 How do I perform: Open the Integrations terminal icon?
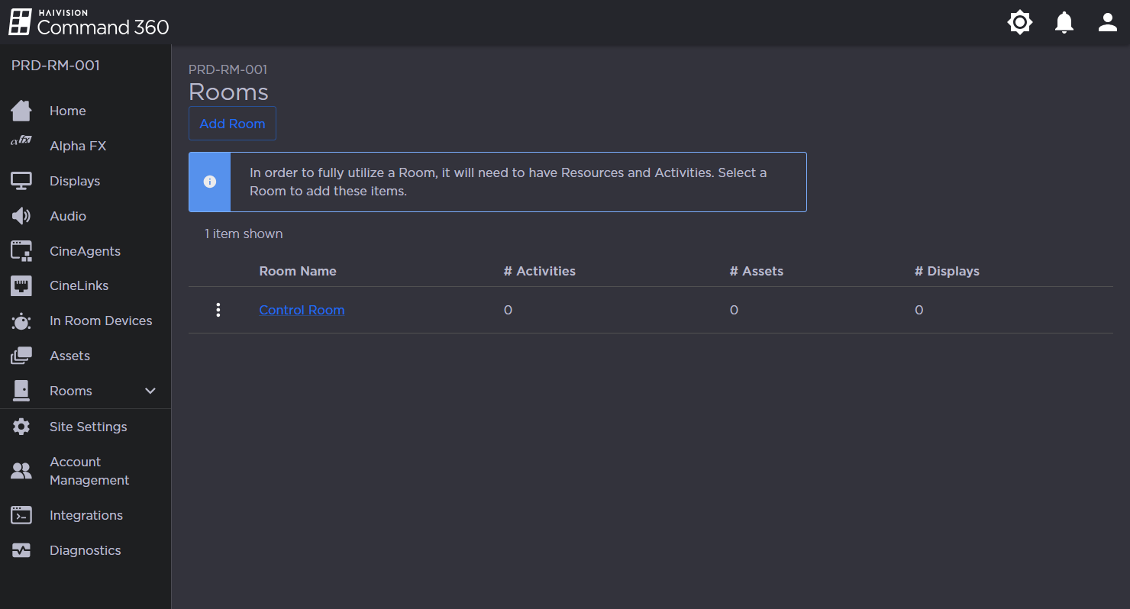(21, 515)
